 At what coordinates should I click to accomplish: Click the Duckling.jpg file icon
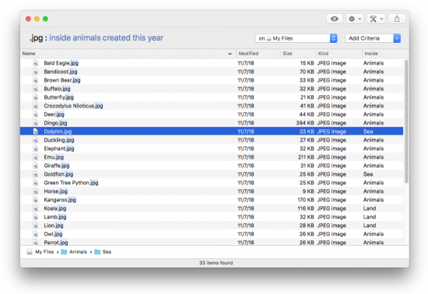click(x=36, y=140)
